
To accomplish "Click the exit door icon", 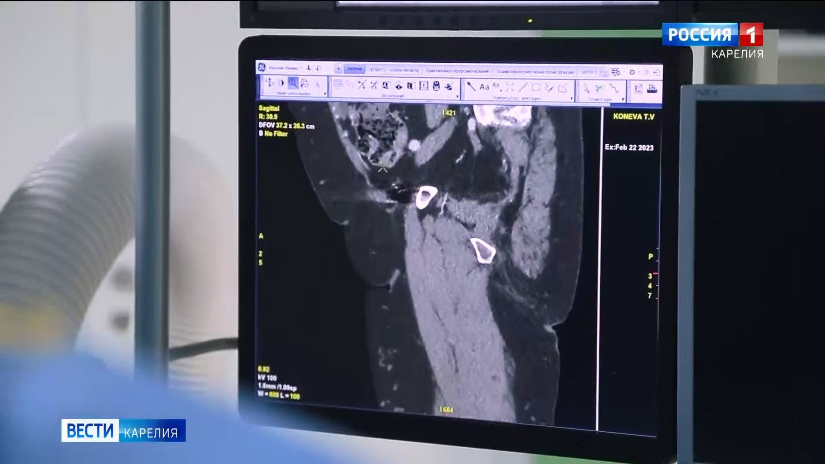I will (x=656, y=73).
